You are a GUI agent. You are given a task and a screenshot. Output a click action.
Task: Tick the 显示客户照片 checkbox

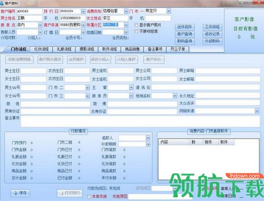[136, 25]
